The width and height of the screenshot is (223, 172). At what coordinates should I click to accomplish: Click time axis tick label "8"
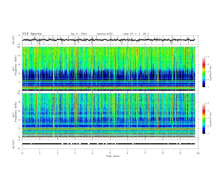163,153
